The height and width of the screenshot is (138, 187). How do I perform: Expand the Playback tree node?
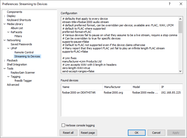(4, 61)
